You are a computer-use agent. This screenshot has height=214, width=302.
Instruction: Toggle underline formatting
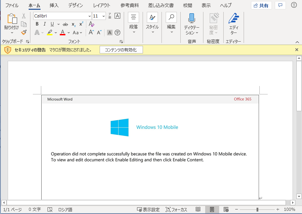coord(52,24)
